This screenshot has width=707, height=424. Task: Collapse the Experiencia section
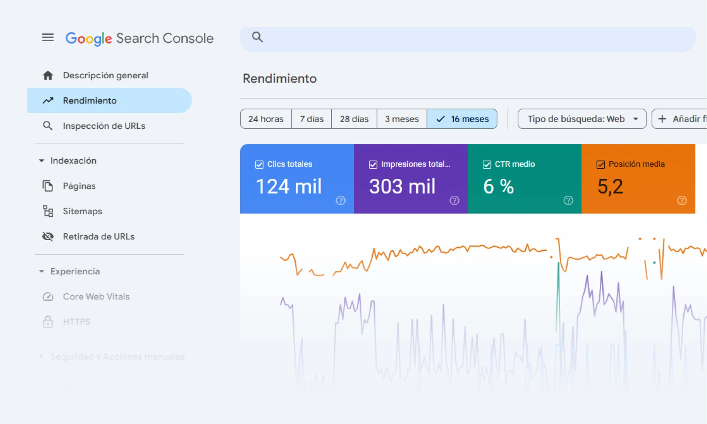tap(42, 272)
